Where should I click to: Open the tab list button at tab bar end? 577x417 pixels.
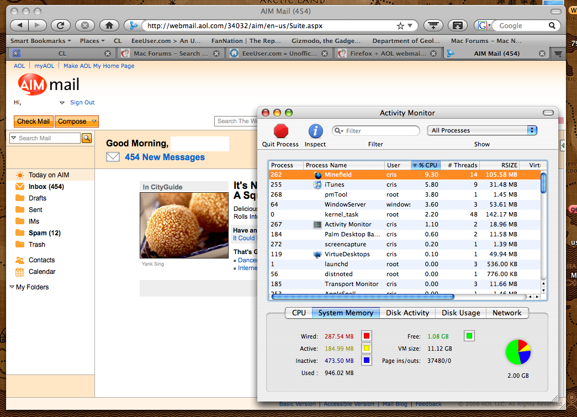coord(558,54)
